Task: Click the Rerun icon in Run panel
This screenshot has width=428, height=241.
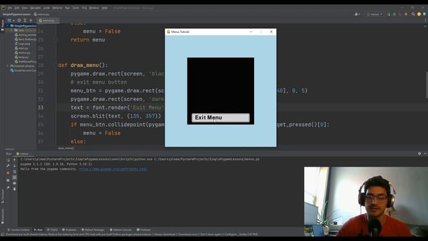Action: 8,160
